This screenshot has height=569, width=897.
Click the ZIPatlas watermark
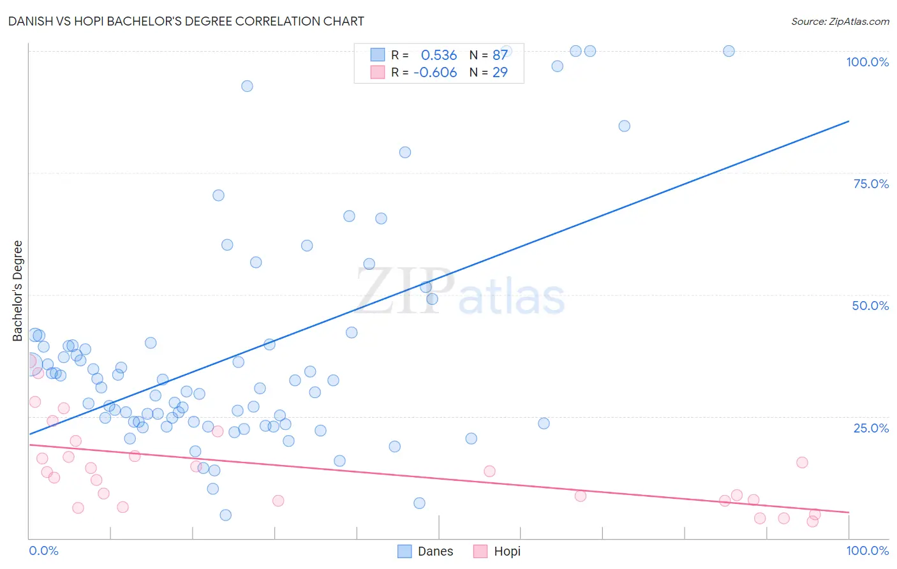pos(461,292)
